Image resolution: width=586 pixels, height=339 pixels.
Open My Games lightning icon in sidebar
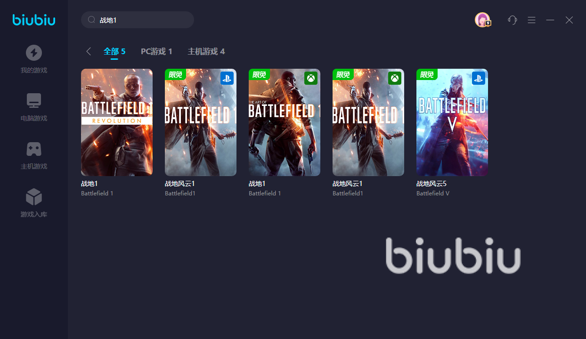click(x=33, y=52)
